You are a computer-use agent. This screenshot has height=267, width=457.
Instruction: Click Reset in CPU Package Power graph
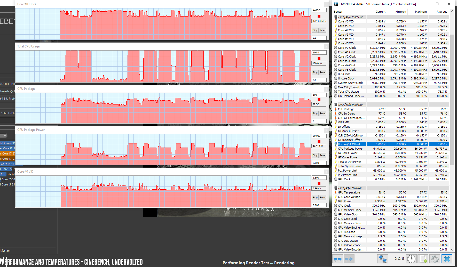pyautogui.click(x=323, y=155)
